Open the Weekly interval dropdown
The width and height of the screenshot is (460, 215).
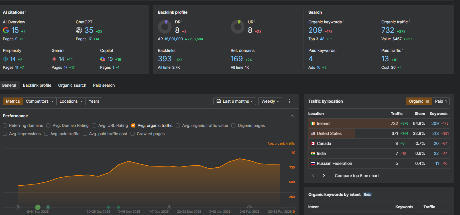pos(270,101)
